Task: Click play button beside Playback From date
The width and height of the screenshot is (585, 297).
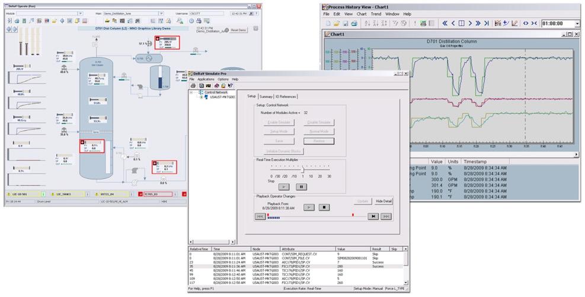Action: pyautogui.click(x=309, y=207)
